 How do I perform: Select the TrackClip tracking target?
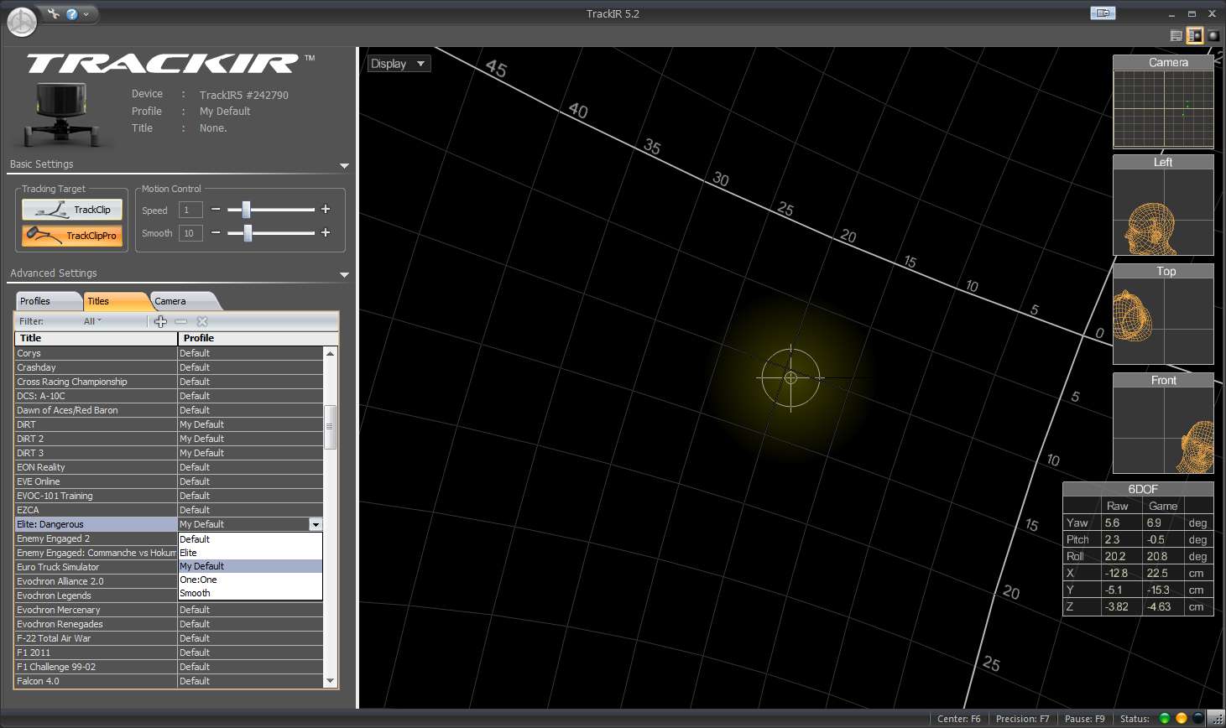click(x=72, y=210)
